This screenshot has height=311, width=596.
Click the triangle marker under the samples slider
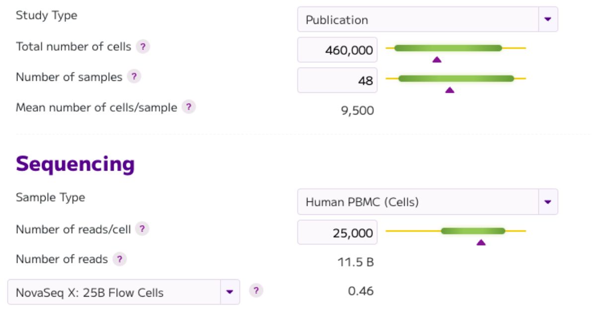click(450, 90)
